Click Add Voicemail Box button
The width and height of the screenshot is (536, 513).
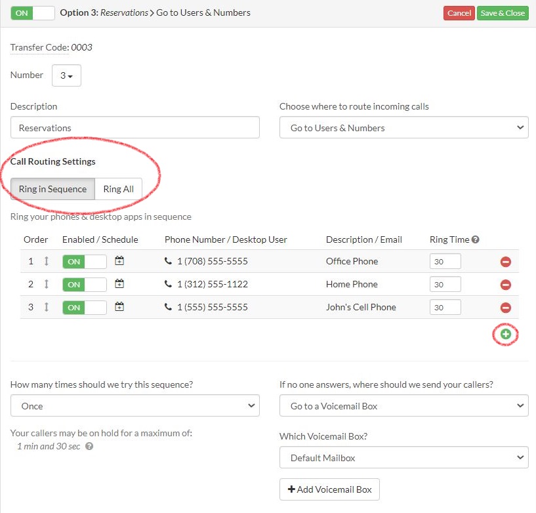tap(329, 489)
